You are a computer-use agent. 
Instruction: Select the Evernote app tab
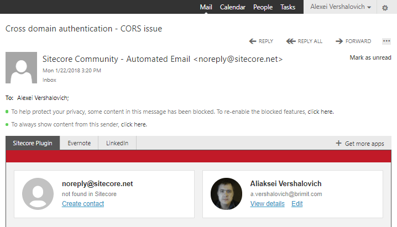[x=79, y=143]
